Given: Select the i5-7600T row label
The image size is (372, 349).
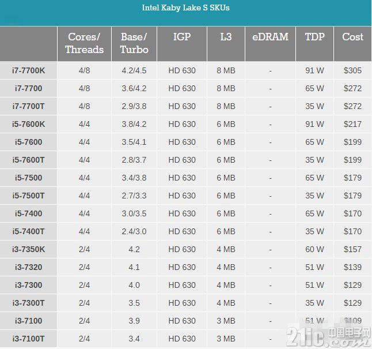Looking at the screenshot, I should point(28,160).
